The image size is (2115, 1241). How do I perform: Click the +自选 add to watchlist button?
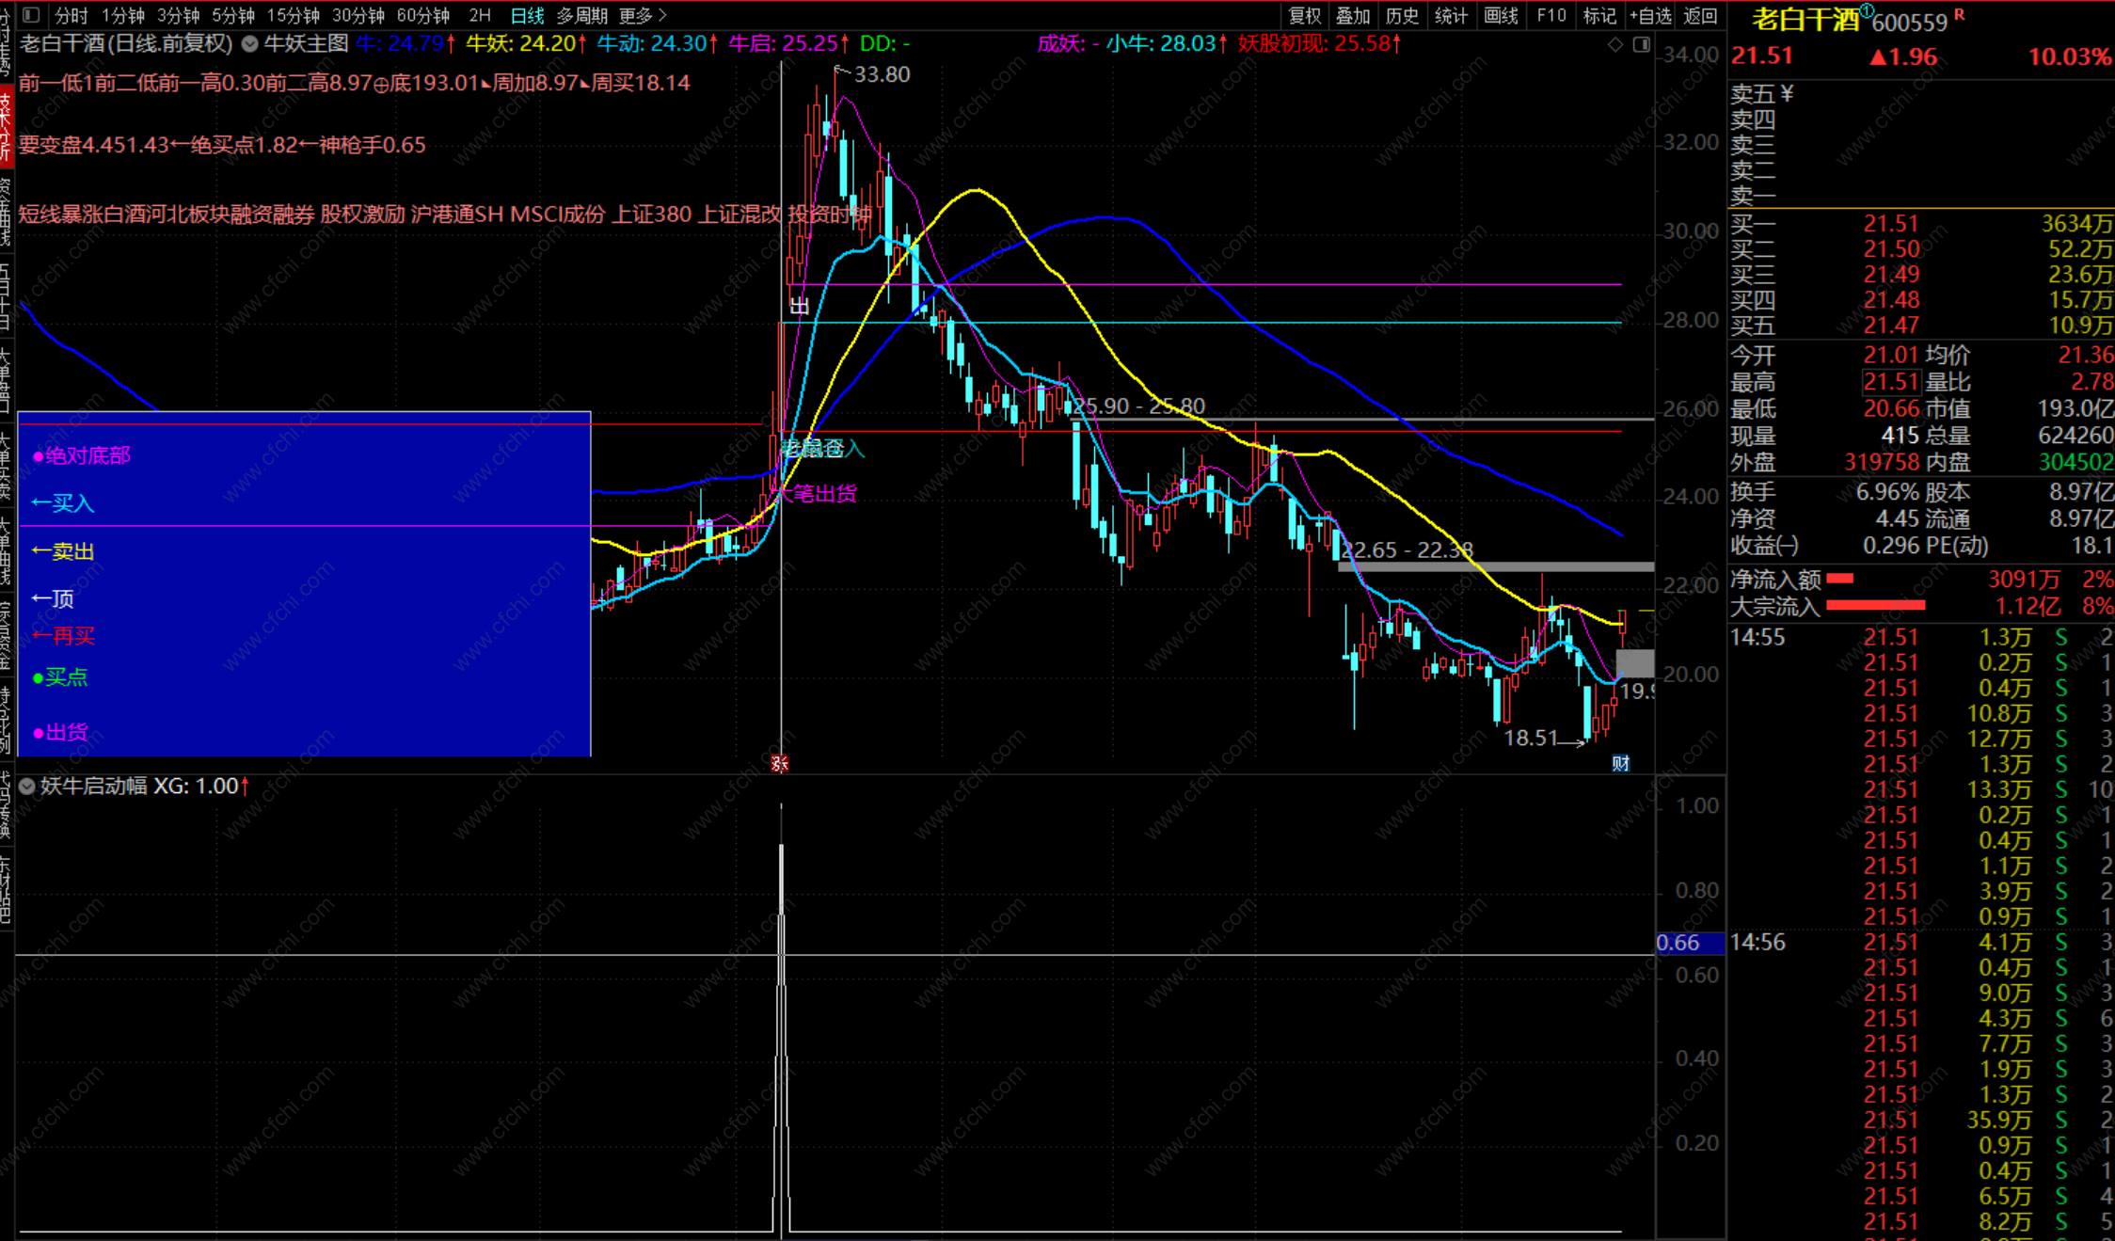[x=1650, y=15]
